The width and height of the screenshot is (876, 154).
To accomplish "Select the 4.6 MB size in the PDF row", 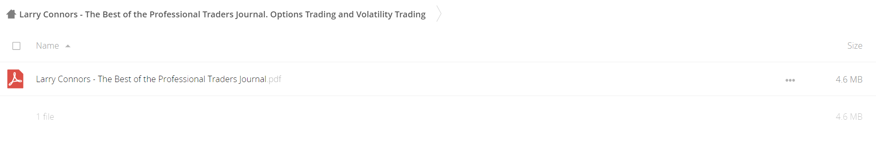I will pyautogui.click(x=849, y=80).
